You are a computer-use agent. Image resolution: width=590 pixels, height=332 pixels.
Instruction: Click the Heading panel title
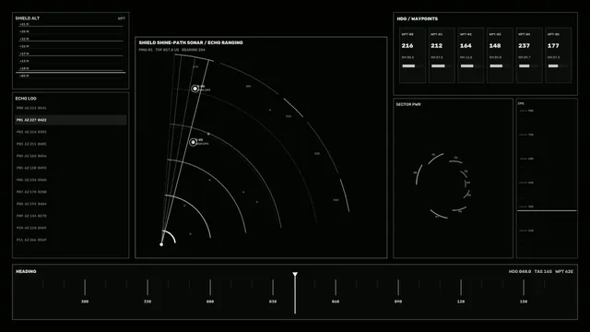[x=26, y=271]
